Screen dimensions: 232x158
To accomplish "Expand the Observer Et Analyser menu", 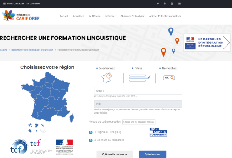I will pos(132,16).
